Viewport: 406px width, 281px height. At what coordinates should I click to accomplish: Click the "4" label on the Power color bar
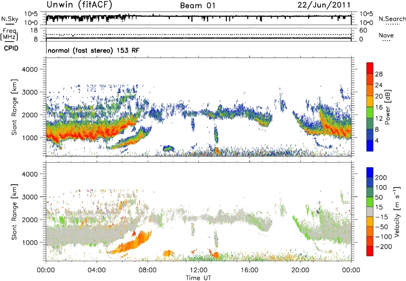click(377, 140)
